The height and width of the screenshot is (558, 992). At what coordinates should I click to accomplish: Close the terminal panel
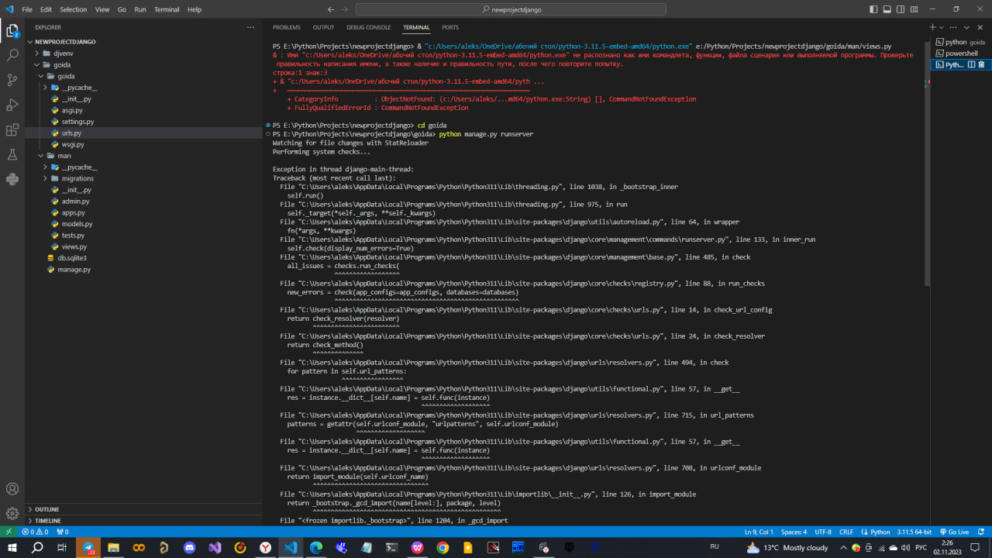(x=980, y=27)
